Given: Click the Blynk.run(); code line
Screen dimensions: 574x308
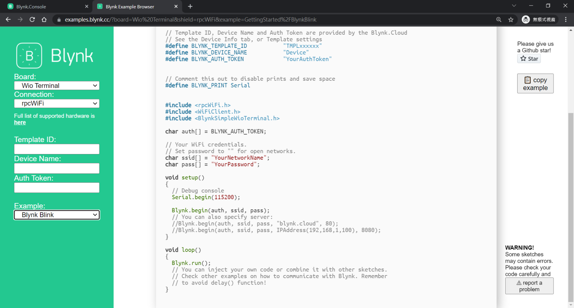Looking at the screenshot, I should (x=191, y=263).
